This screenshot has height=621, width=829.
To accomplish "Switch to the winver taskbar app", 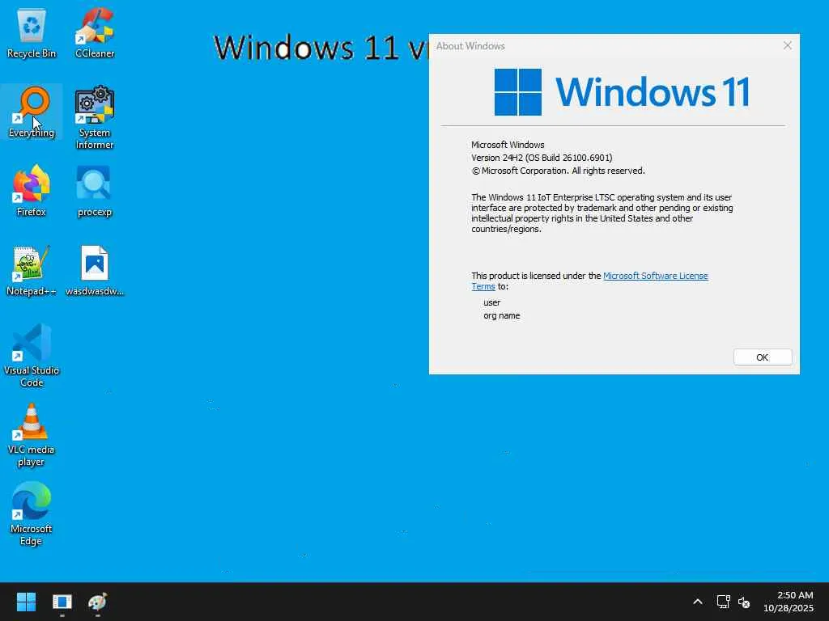I will click(62, 602).
